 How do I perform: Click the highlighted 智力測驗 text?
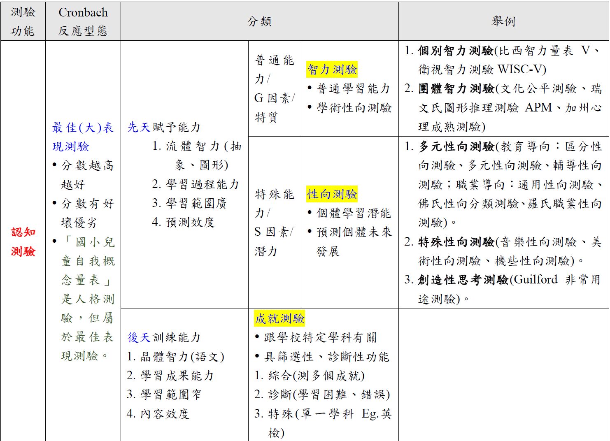332,70
